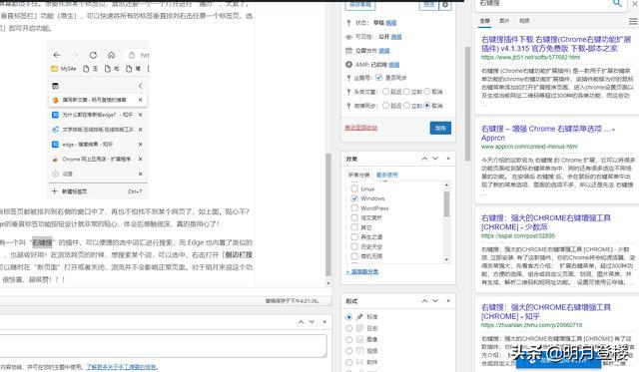This screenshot has height=372, width=639.
Task: Open the sidebar hamburger menu icon
Action: 633,21
